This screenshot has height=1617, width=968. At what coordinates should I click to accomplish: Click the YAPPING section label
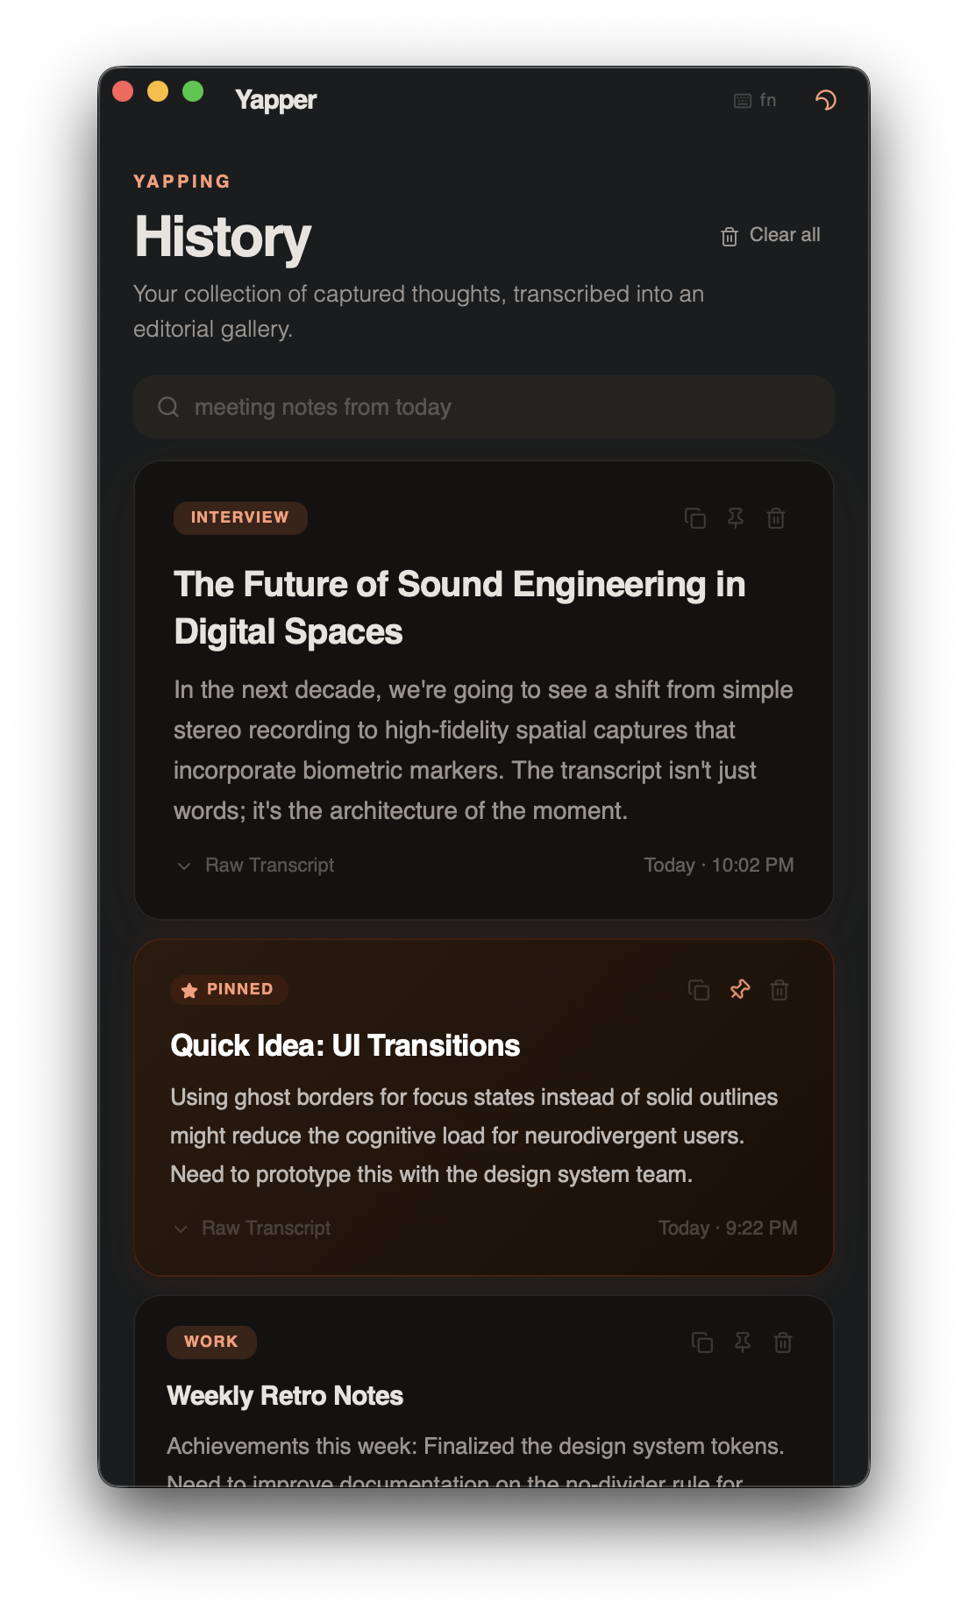click(182, 182)
